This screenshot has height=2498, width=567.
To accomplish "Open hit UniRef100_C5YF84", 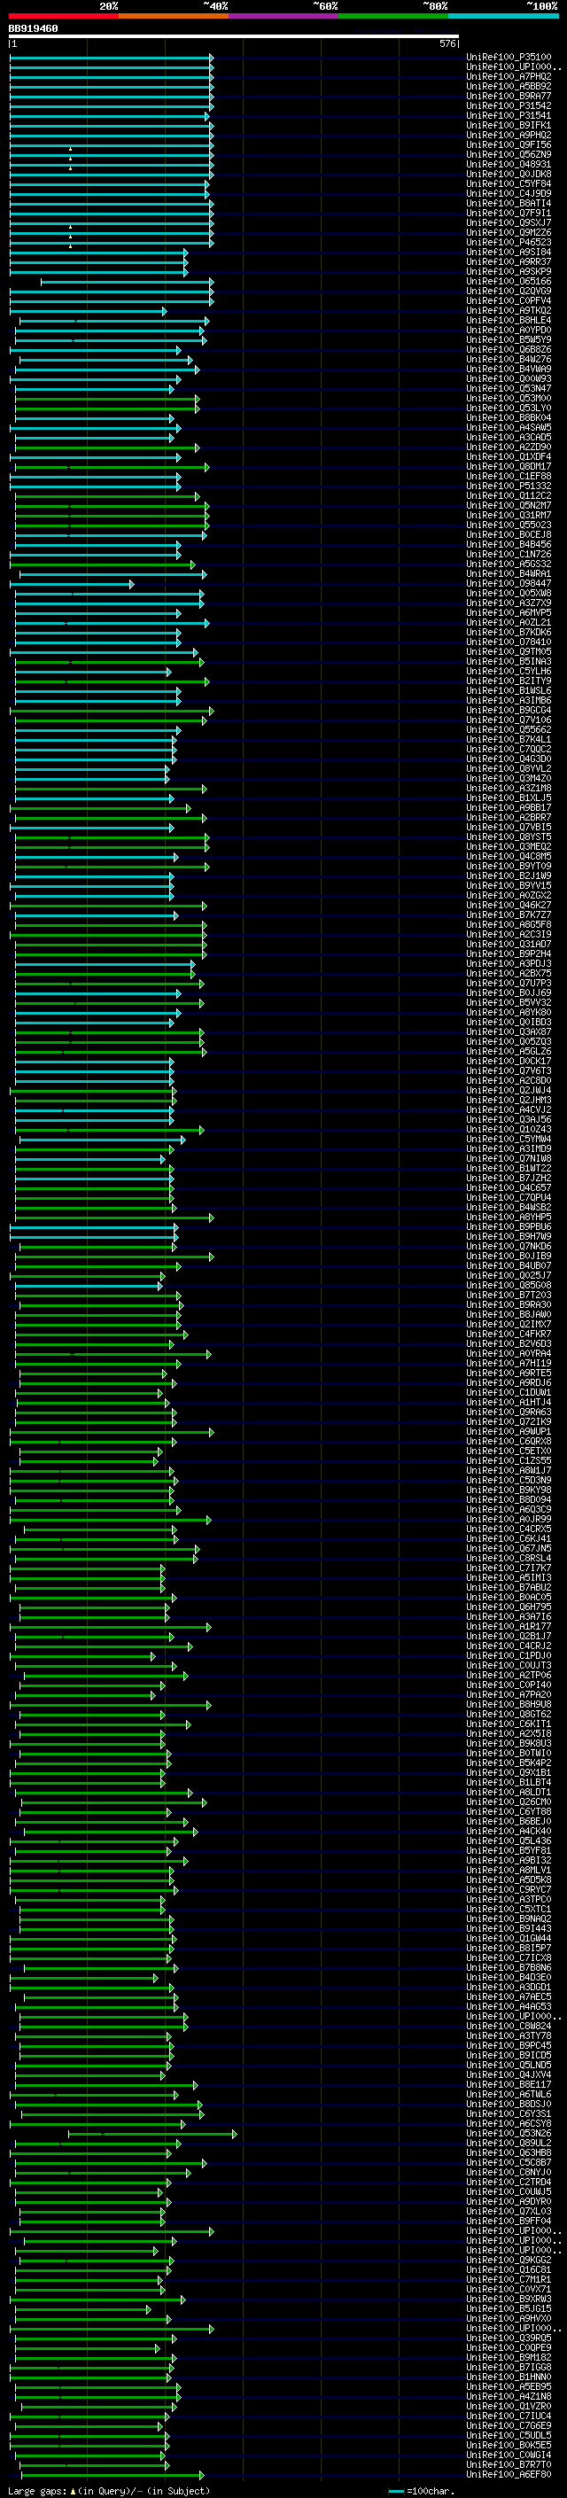I will tap(509, 184).
